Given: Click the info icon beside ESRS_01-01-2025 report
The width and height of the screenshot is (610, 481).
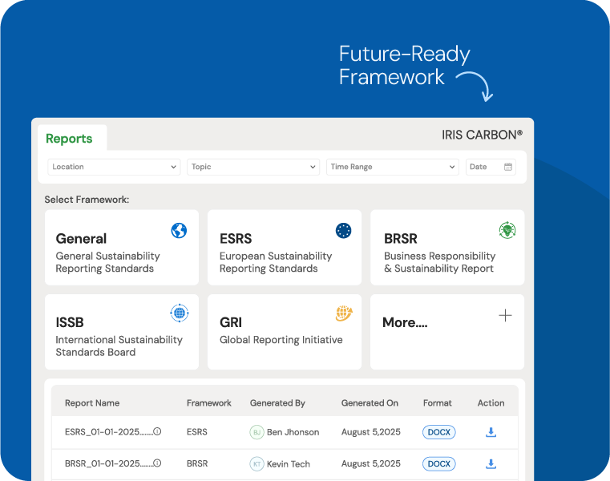Looking at the screenshot, I should [x=157, y=431].
